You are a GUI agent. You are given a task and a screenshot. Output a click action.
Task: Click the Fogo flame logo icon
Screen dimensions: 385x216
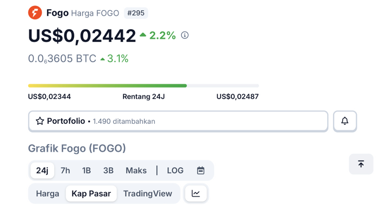coord(35,13)
